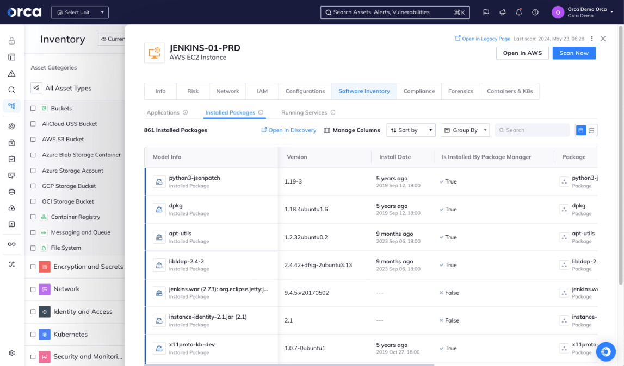624x366 pixels.
Task: Click the info icon beside Installed Packages
Action: [261, 112]
